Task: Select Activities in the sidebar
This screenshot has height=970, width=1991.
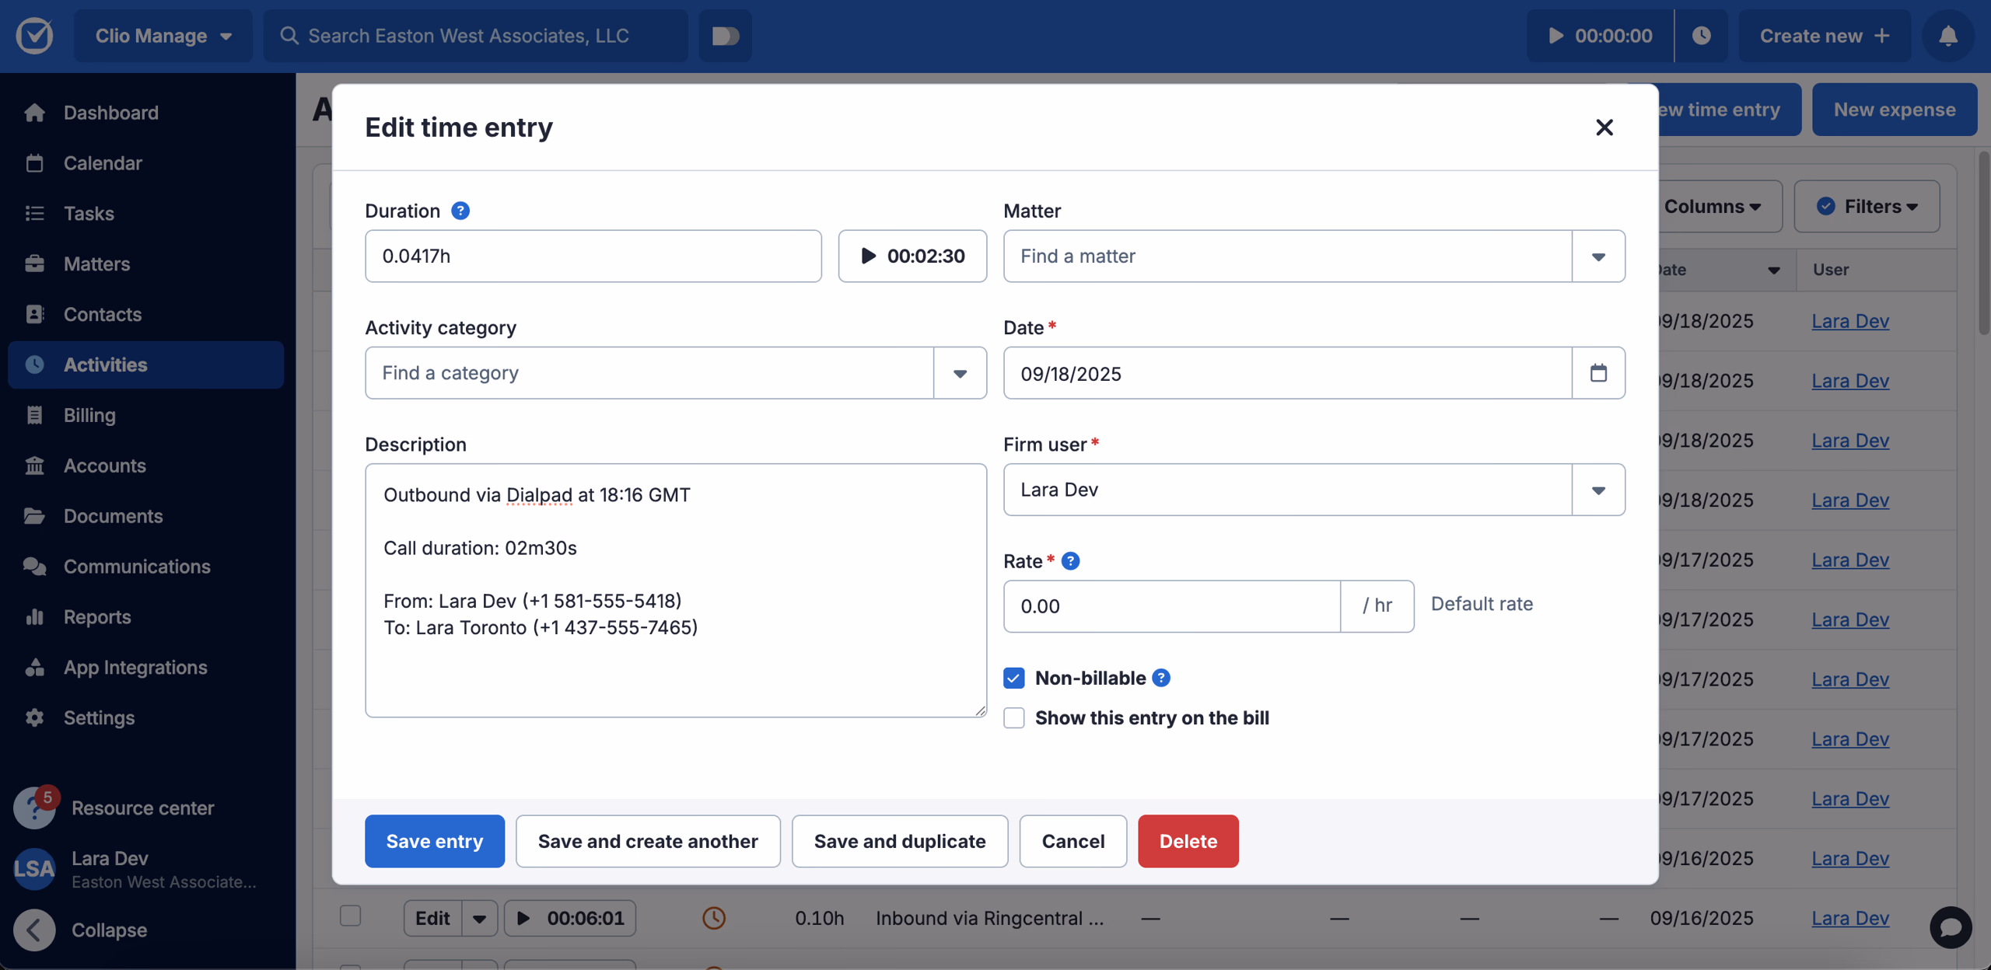Action: point(105,365)
